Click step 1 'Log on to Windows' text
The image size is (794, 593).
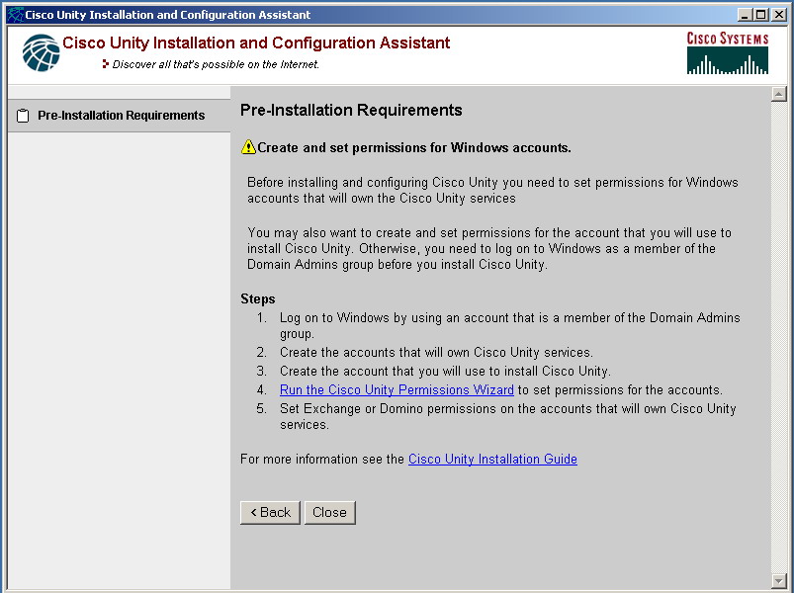(509, 325)
